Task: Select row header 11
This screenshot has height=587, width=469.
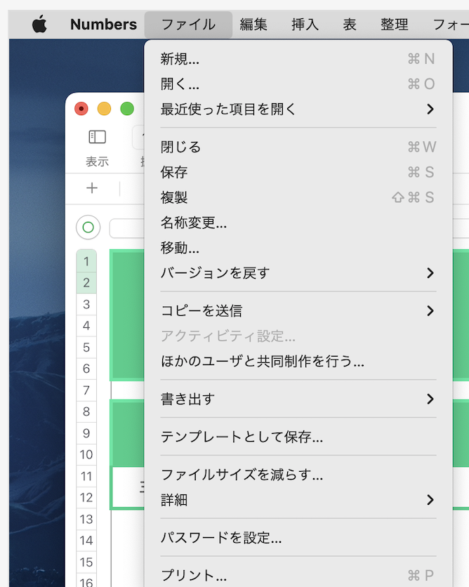Action: coord(86,476)
